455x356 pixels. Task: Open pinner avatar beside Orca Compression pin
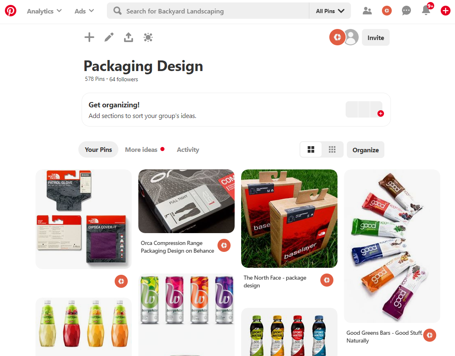pos(224,246)
